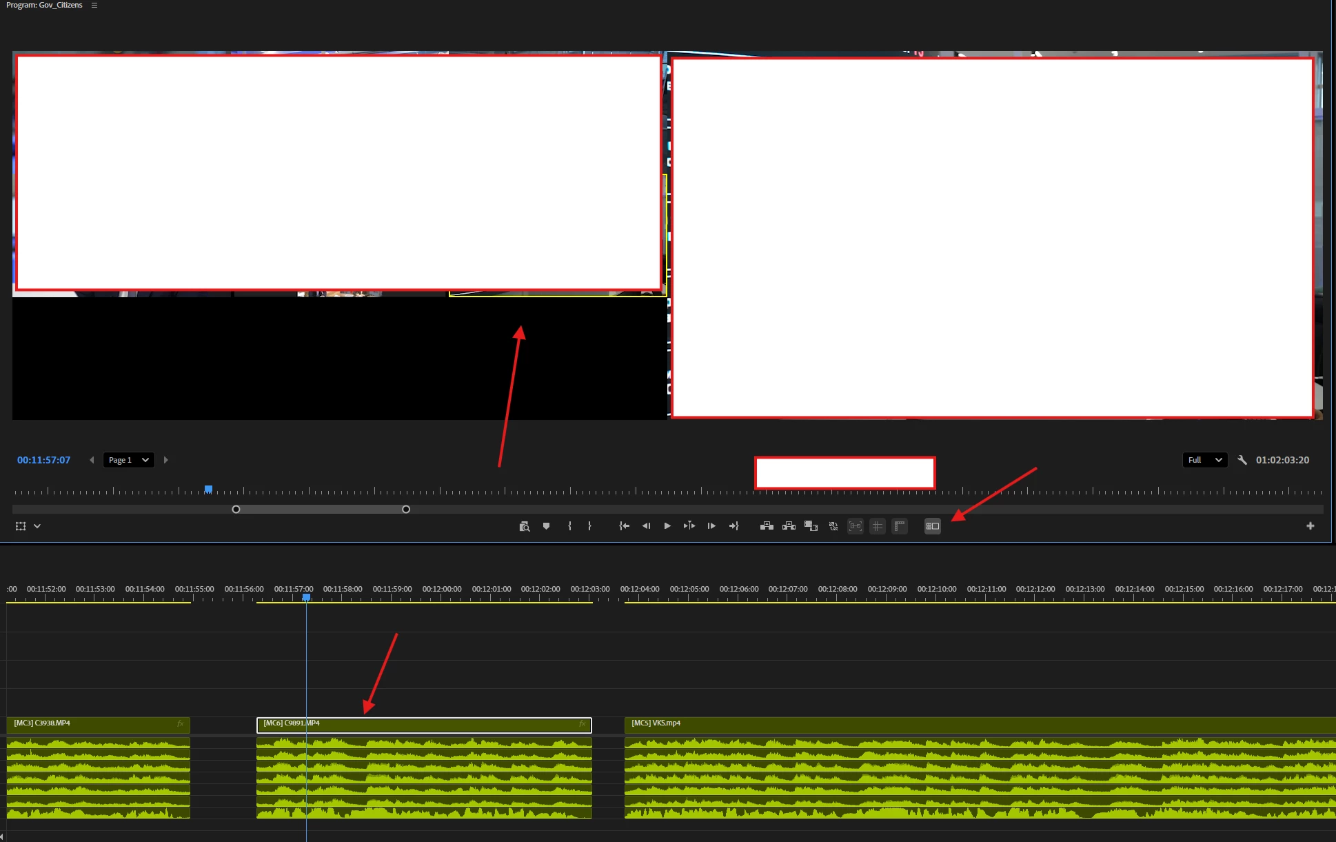Select the C9891.MP4 audio waveform top track
The height and width of the screenshot is (842, 1336).
[424, 743]
